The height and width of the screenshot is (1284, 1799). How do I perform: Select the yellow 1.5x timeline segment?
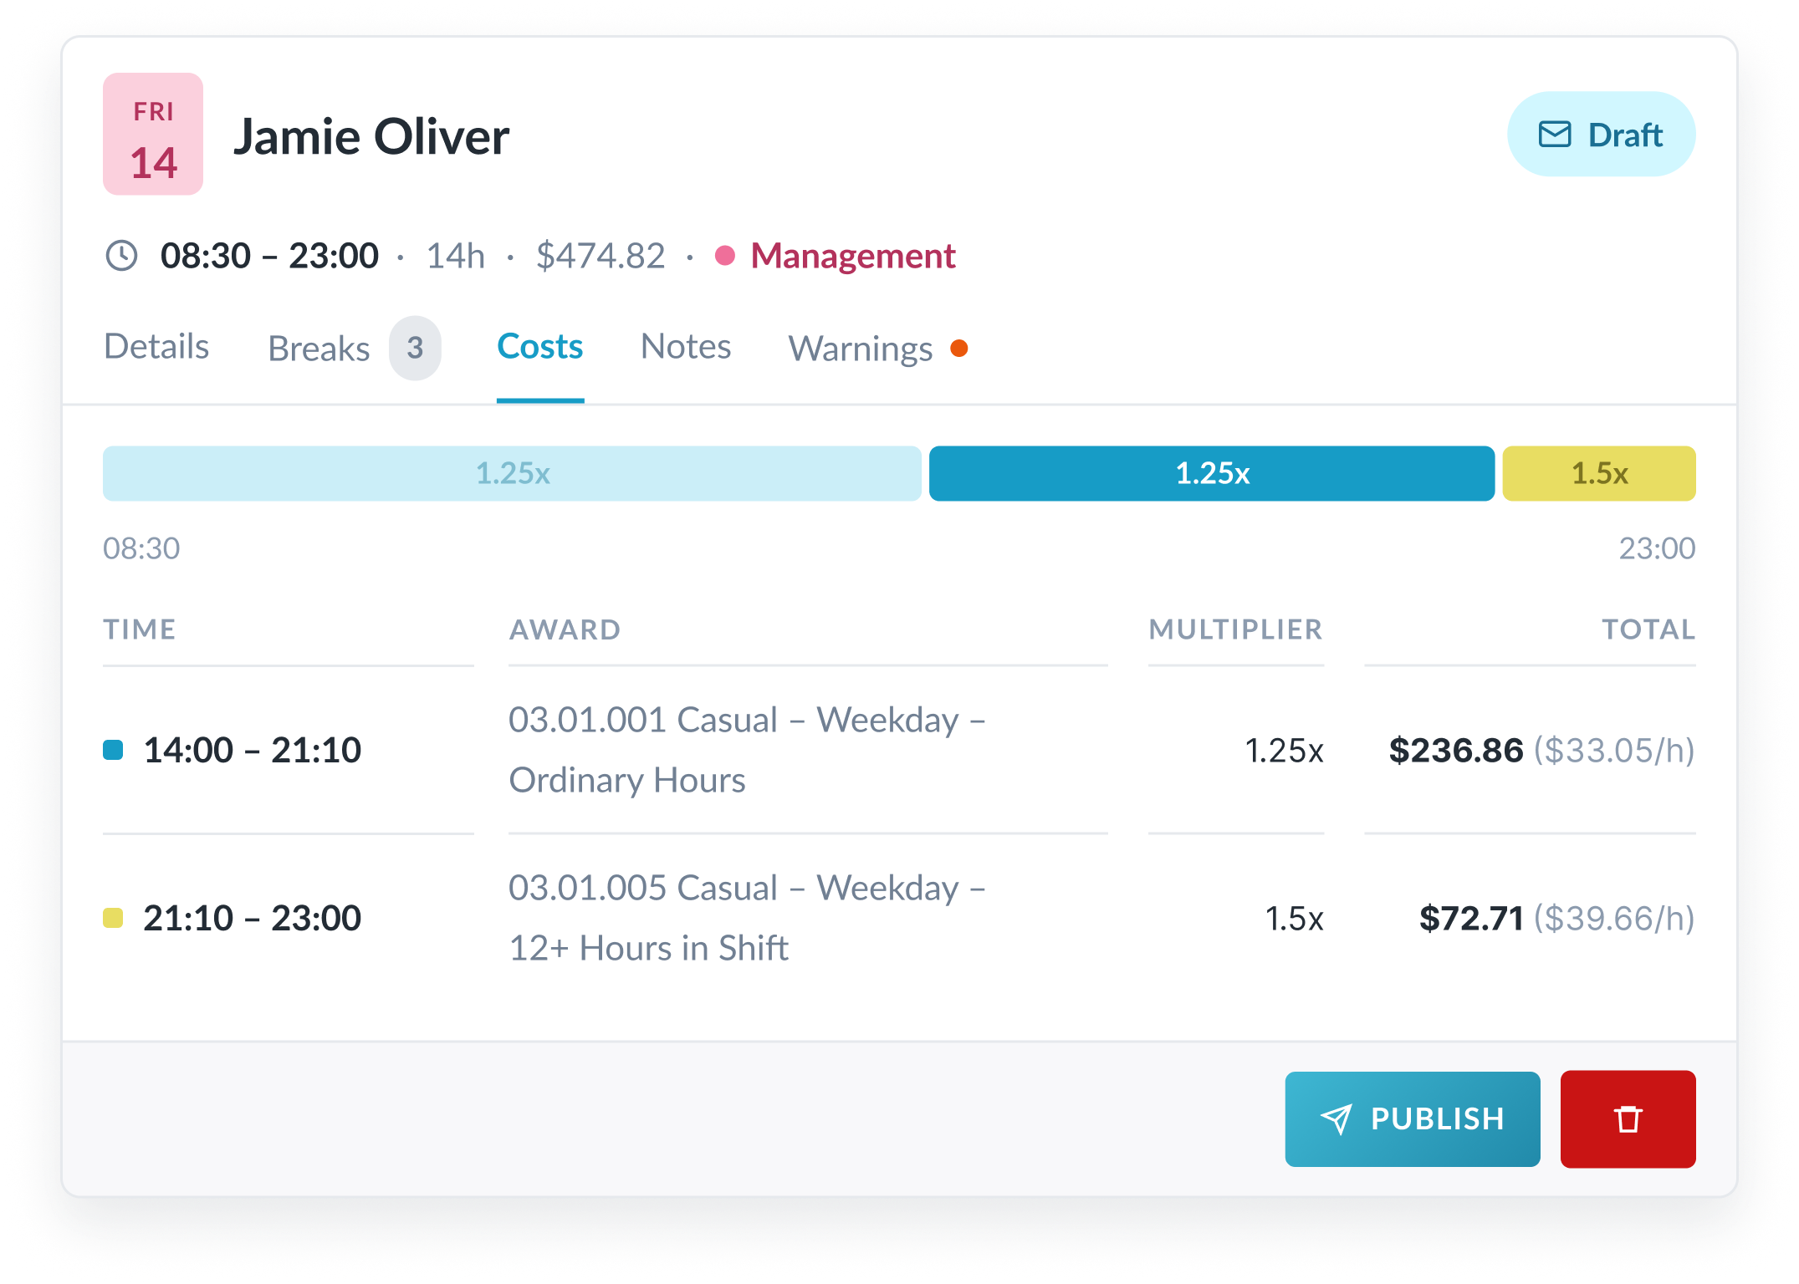1598,473
